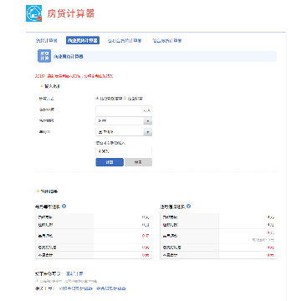Viewport: 301px width, 301px height.
Task: Click the blue calculator badge icon in the section header
Action: click(x=44, y=56)
